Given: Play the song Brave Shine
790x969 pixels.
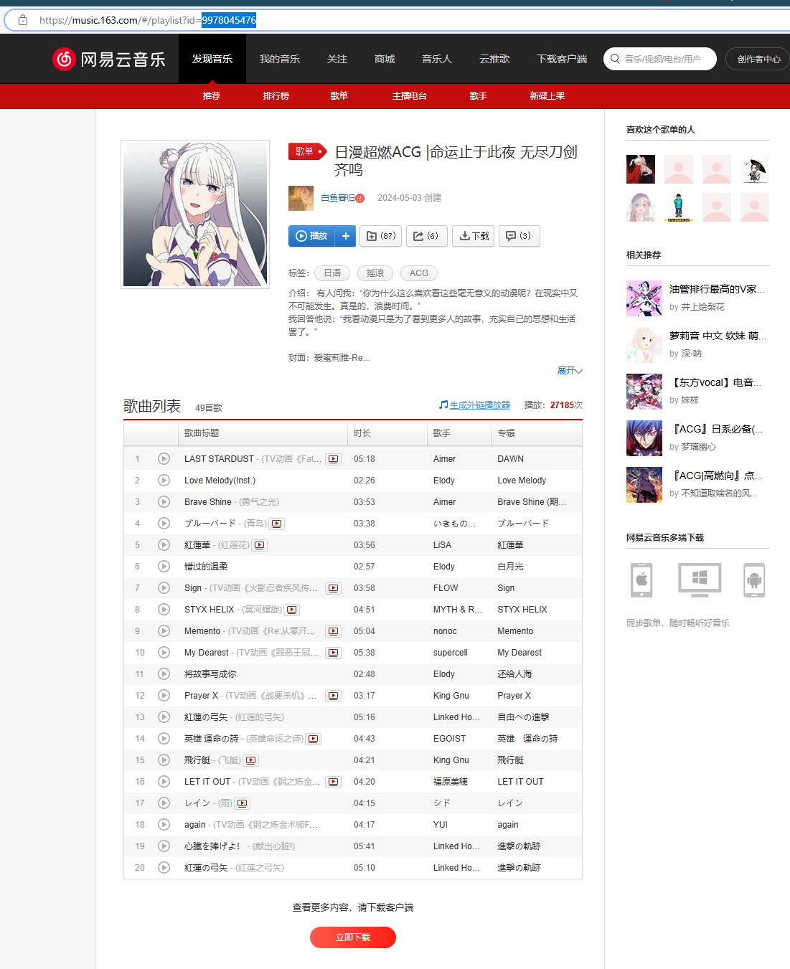Looking at the screenshot, I should 164,502.
